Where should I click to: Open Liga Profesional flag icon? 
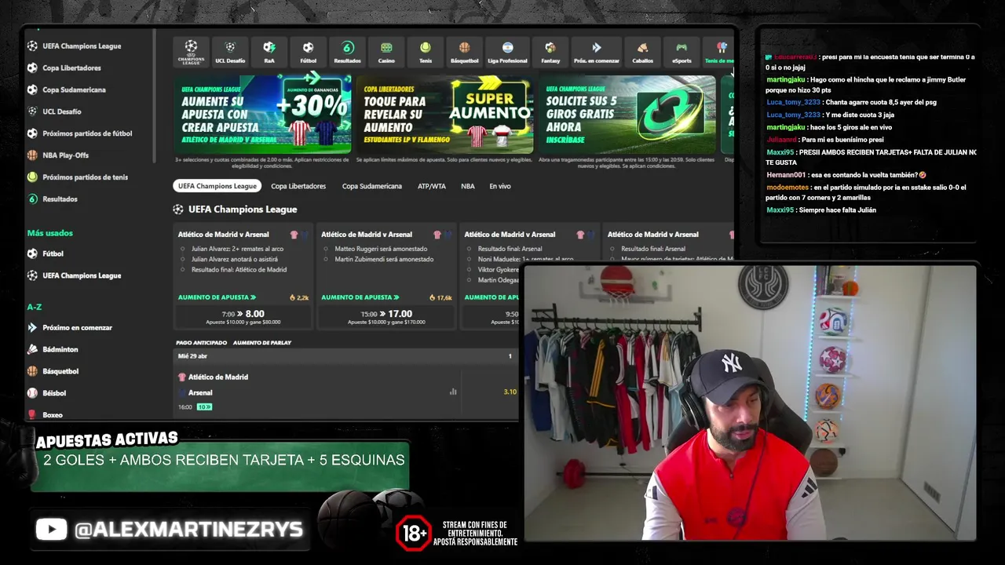(x=507, y=52)
